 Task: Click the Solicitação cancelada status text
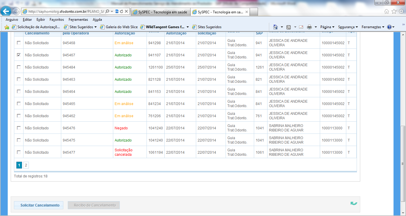point(124,152)
